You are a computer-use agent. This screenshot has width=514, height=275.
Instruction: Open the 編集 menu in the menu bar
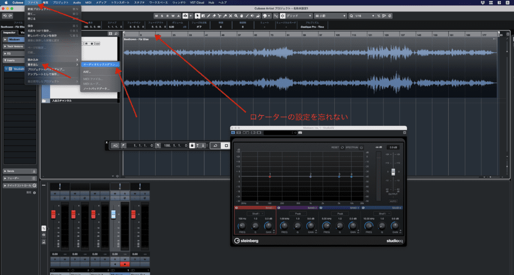(46, 3)
